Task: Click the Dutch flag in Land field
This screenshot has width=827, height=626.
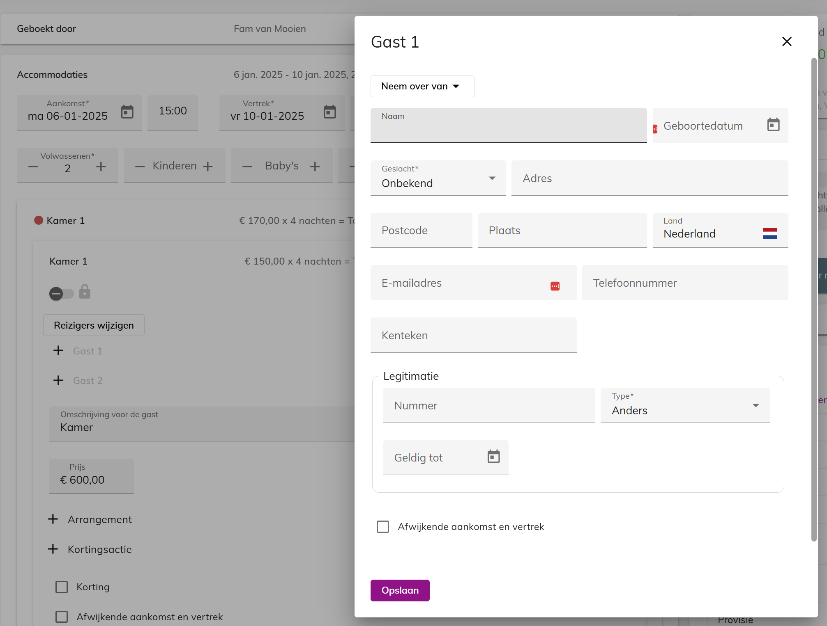Action: pyautogui.click(x=769, y=233)
